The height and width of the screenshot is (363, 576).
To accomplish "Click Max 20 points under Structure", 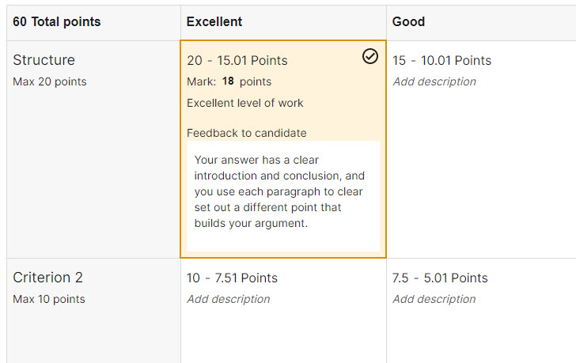I will click(x=50, y=81).
